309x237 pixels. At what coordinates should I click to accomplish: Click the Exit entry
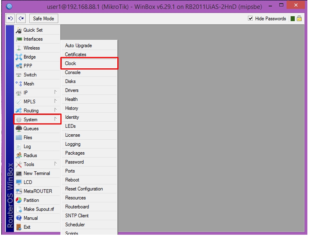pos(37,227)
